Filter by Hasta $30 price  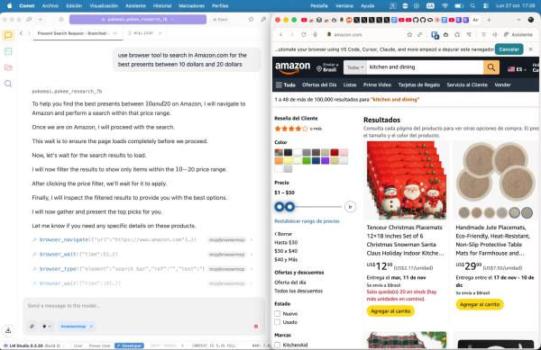tap(286, 242)
